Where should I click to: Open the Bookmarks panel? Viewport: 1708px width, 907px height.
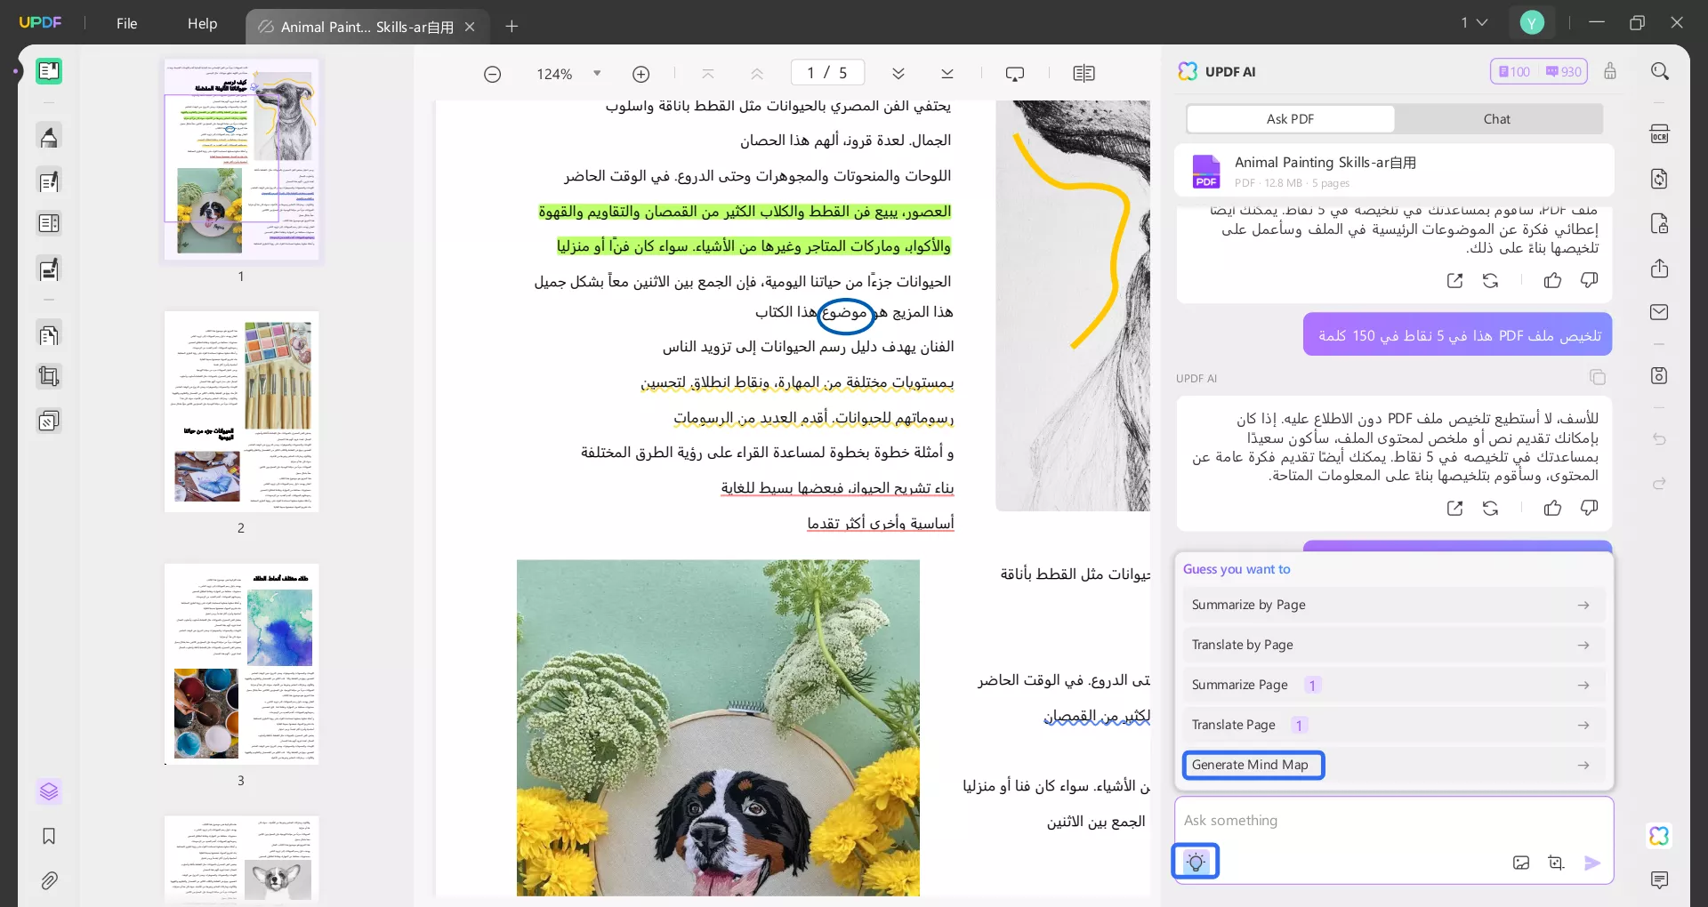coord(49,836)
